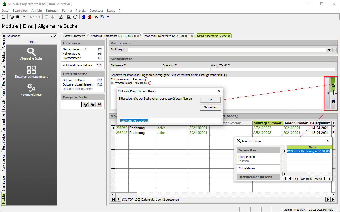
Task: Collapse the Funktionen panel
Action: tap(101, 43)
